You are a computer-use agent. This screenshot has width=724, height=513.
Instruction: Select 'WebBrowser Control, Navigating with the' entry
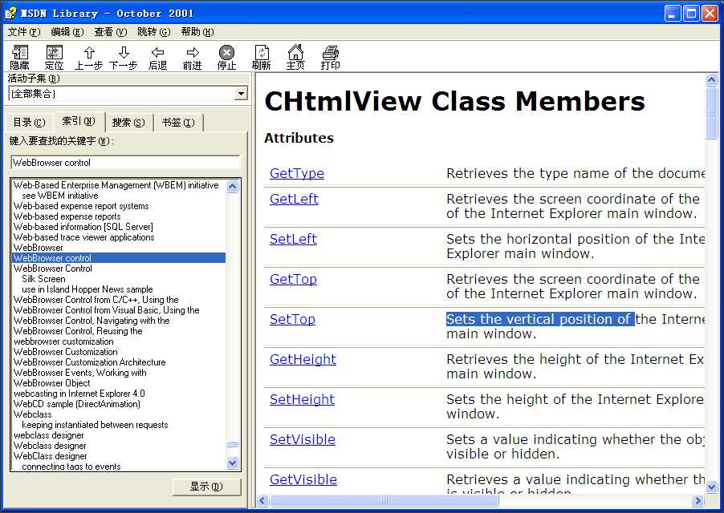point(92,321)
